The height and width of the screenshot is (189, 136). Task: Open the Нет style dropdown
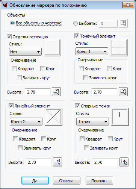[x=25, y=52]
